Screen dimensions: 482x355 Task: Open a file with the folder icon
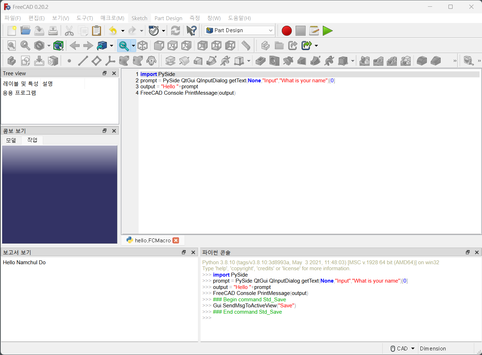point(25,31)
